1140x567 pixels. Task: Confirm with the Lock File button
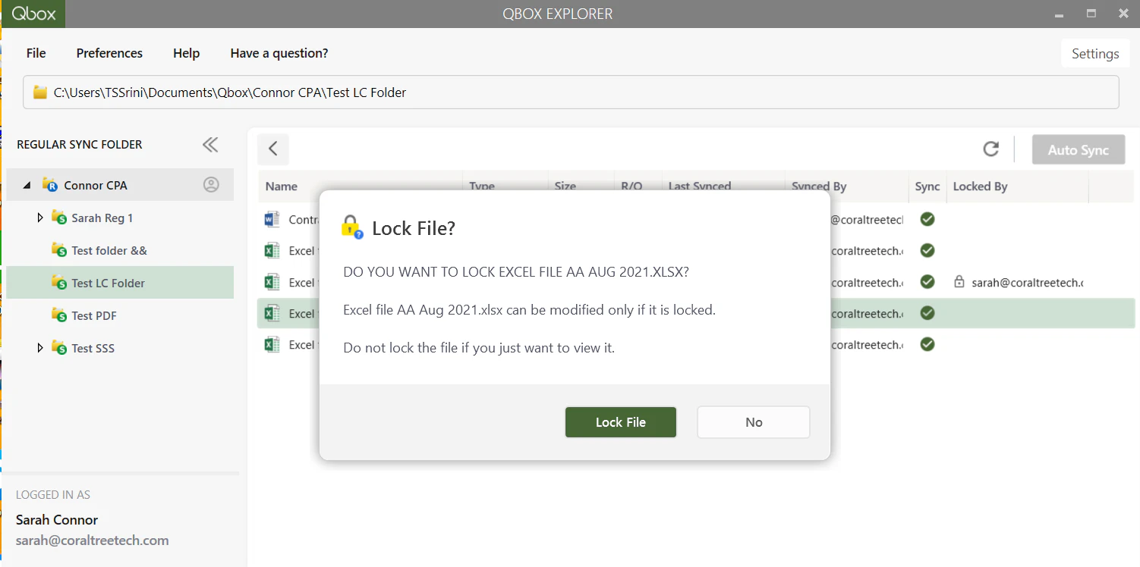point(620,422)
